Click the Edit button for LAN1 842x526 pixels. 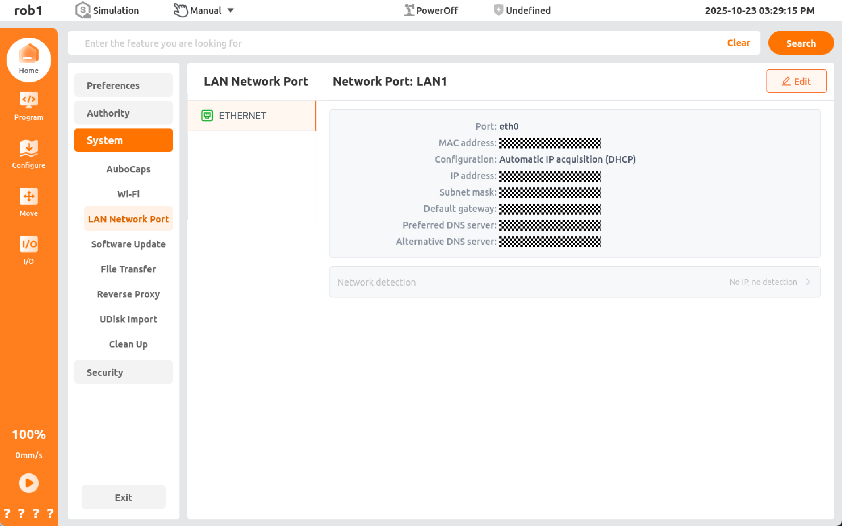(x=796, y=81)
